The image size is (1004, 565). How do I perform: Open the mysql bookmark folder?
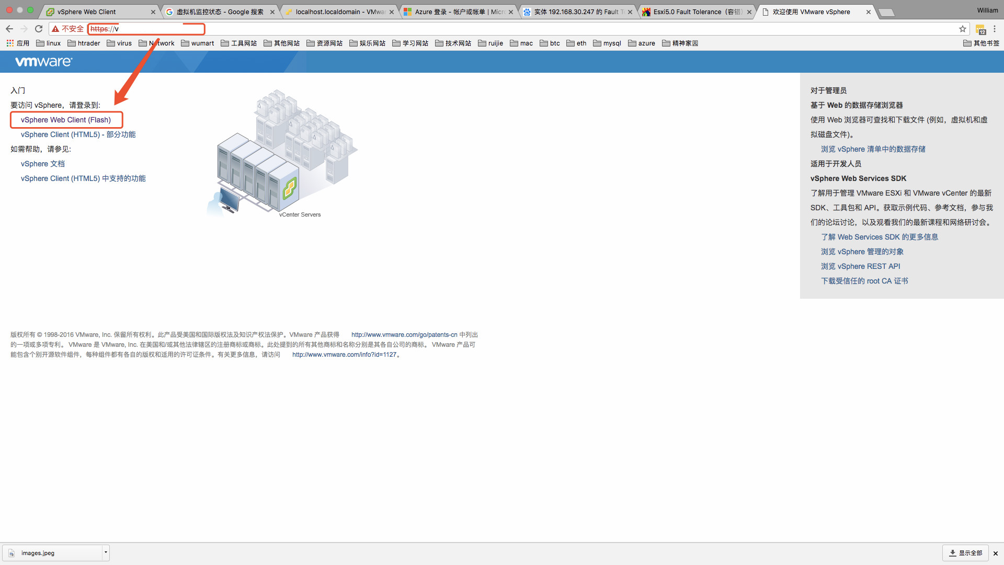coord(607,43)
